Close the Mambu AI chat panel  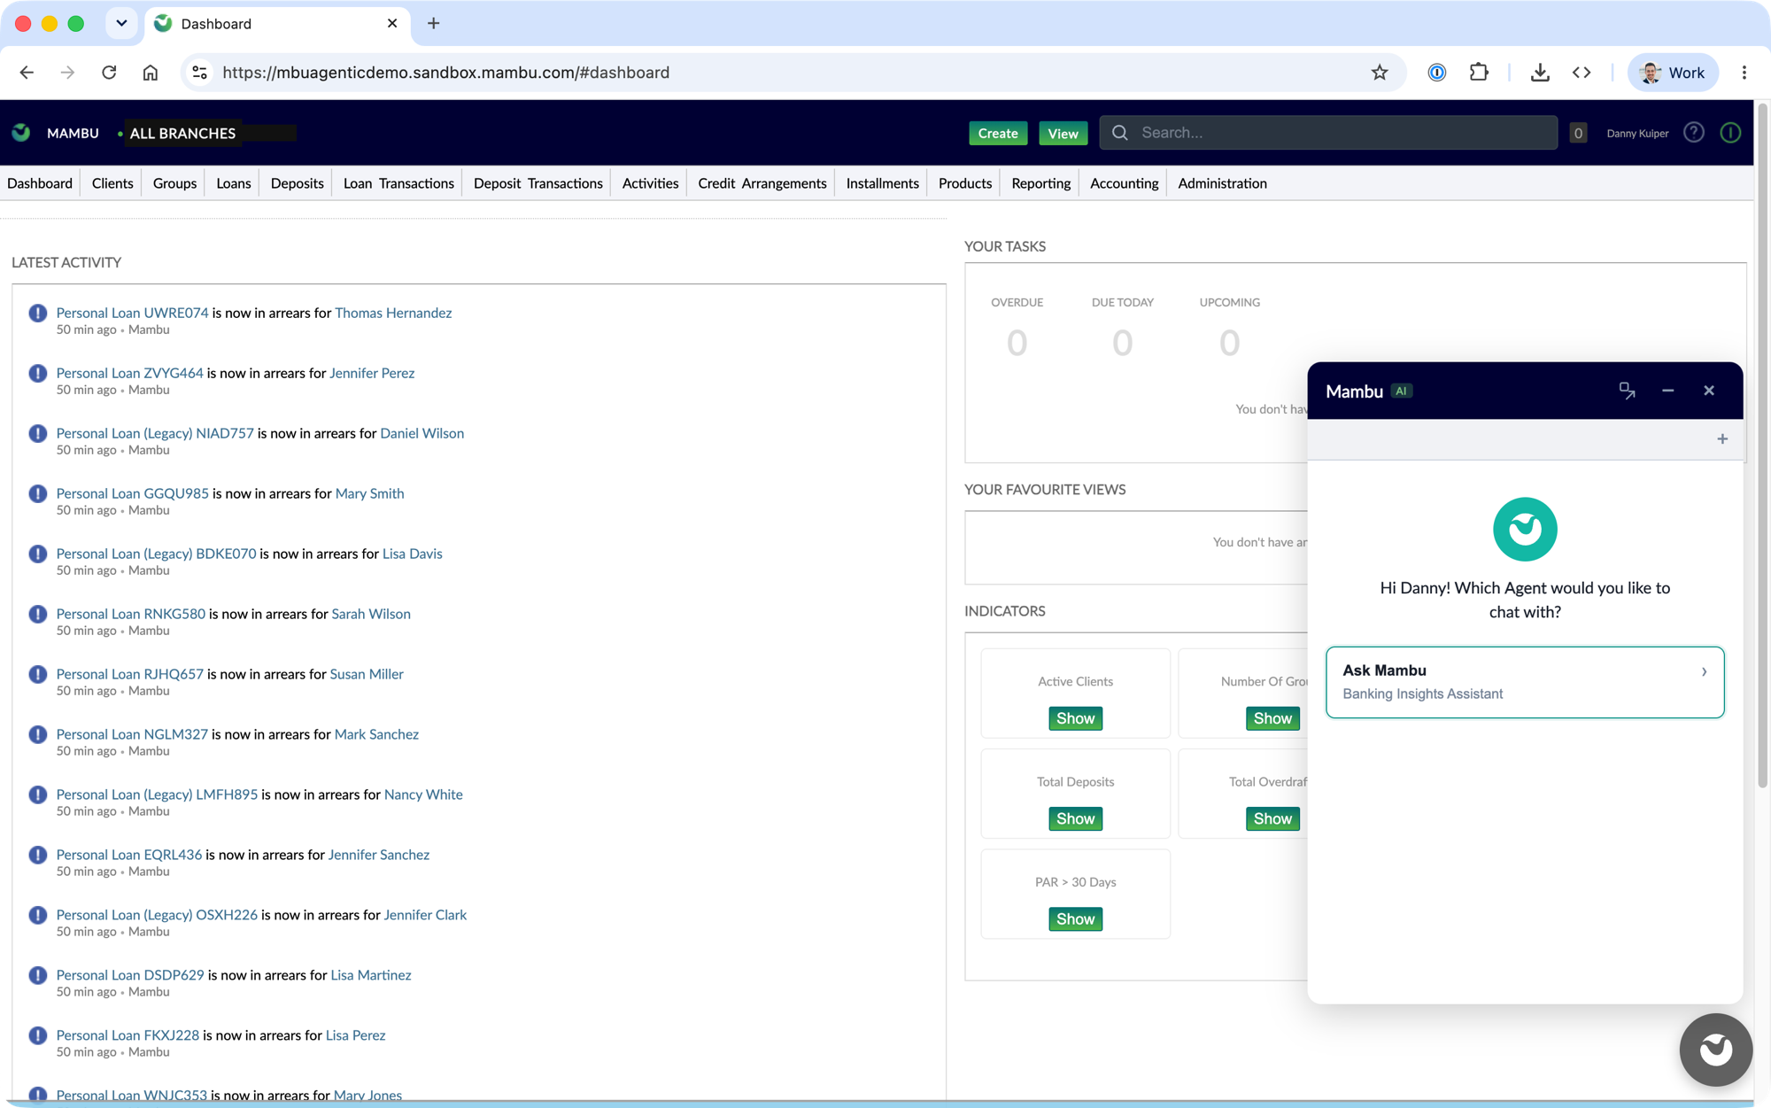pos(1709,391)
